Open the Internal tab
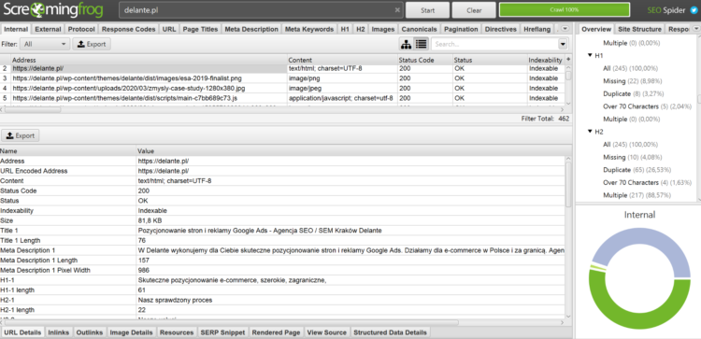 tap(16, 29)
